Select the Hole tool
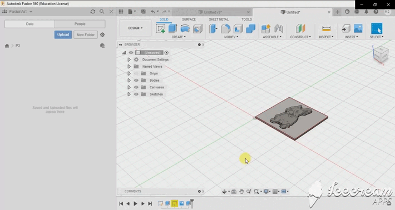This screenshot has width=395, height=210. (197, 29)
